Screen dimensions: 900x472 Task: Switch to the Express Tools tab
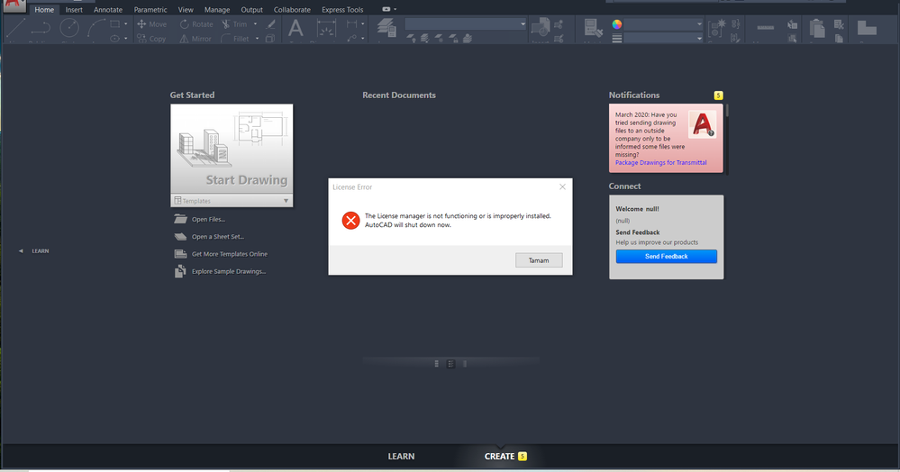click(x=342, y=10)
